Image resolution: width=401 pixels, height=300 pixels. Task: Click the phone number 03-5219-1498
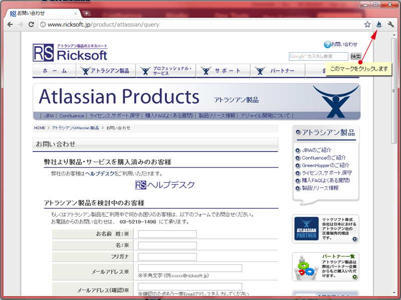[138, 222]
